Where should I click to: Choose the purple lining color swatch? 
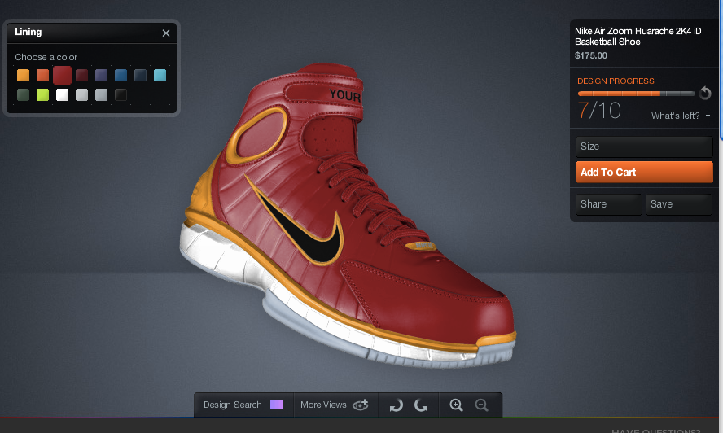click(x=101, y=75)
